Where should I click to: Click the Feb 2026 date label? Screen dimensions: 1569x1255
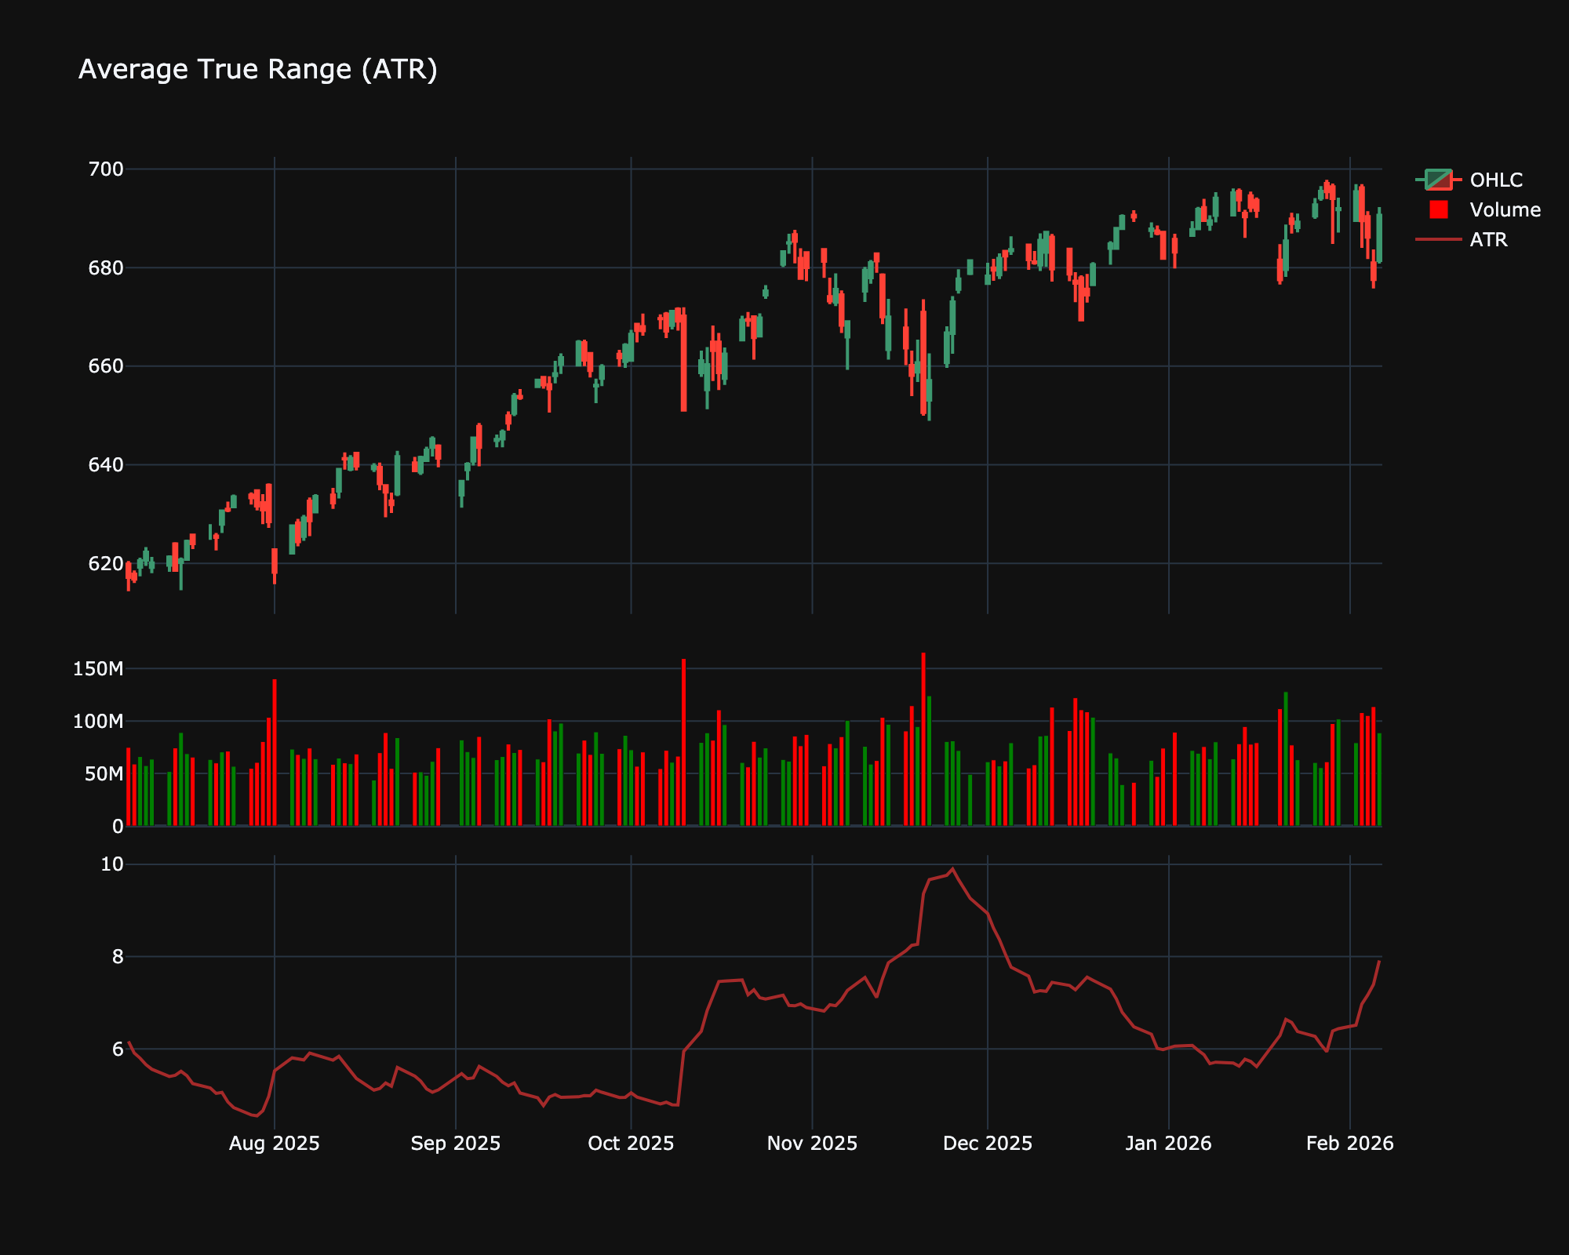[1349, 1144]
